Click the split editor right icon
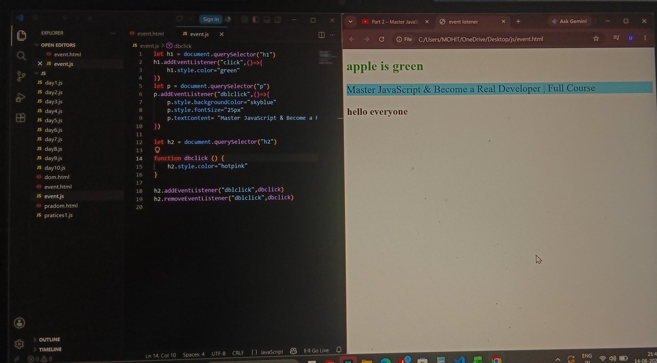657x363 pixels. (x=321, y=34)
